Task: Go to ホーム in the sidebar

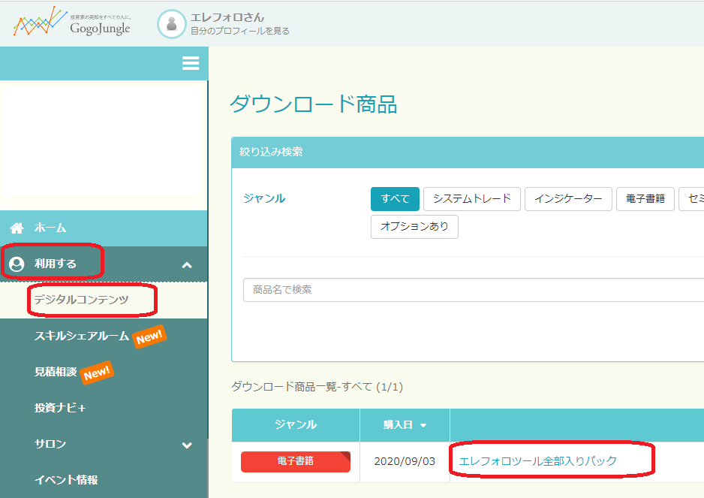Action: tap(50, 228)
